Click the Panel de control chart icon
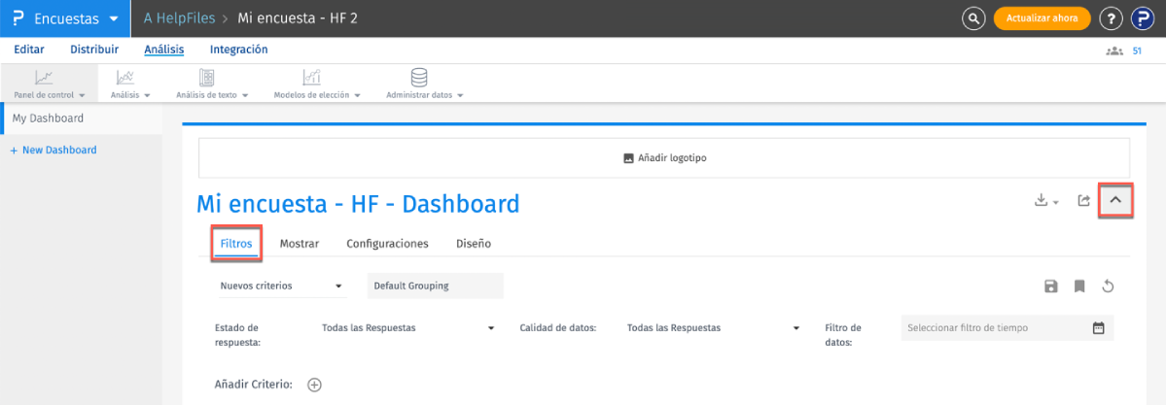The width and height of the screenshot is (1166, 405). (x=44, y=78)
